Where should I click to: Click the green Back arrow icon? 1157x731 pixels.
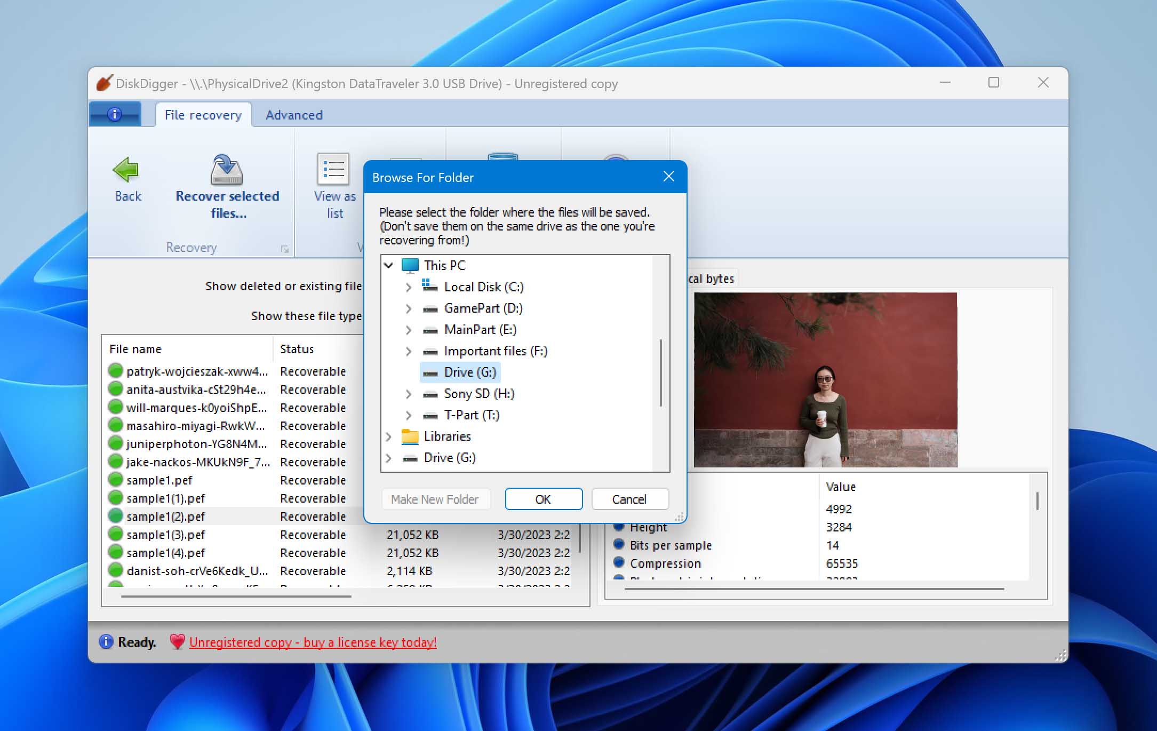tap(126, 170)
